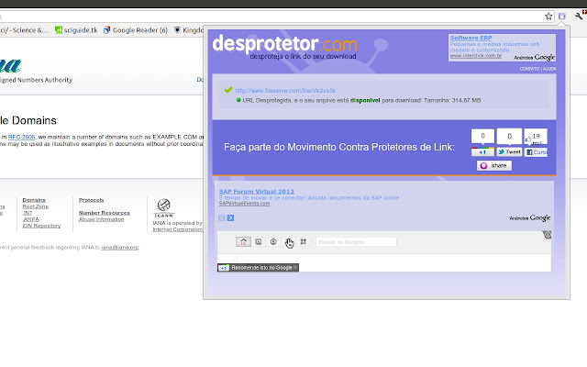
Task: Open the .INT footer link
Action: coord(28,213)
